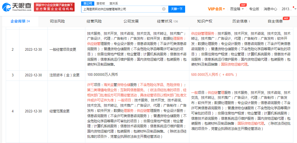This screenshot has width=297, height=143.
Task: Expand the 百宝箱 dropdown
Action: (237, 9)
